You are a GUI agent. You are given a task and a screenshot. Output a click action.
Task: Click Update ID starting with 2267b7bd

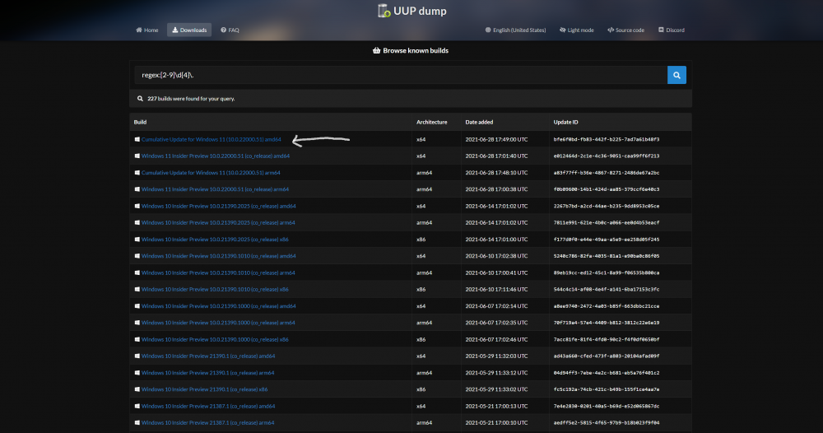click(607, 207)
